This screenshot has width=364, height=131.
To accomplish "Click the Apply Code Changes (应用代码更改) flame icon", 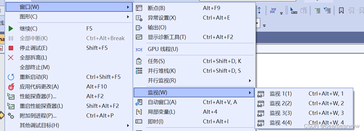I will pyautogui.click(x=11, y=87).
